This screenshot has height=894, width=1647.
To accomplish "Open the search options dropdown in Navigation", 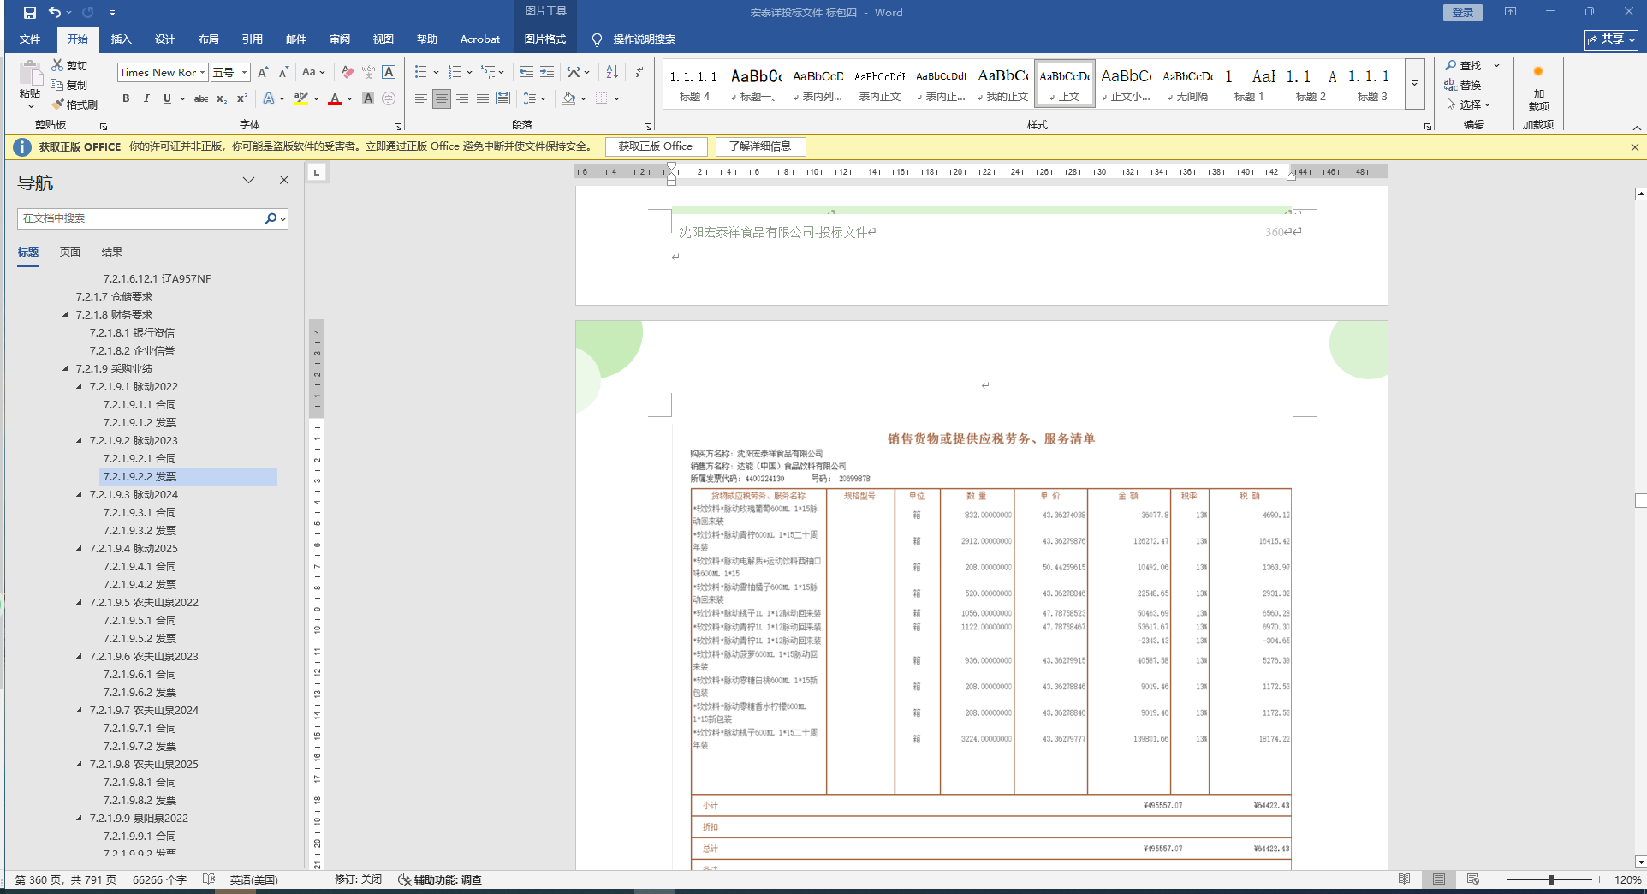I will [x=283, y=219].
